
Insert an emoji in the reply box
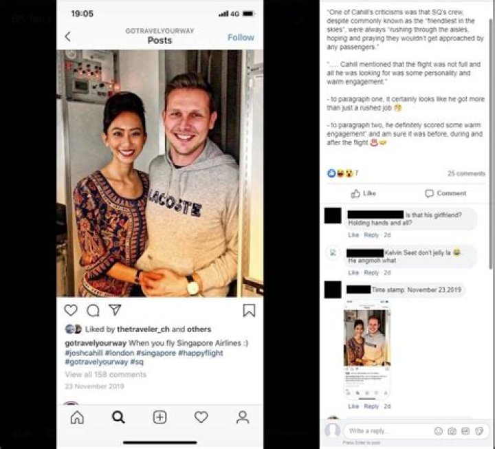tap(438, 431)
